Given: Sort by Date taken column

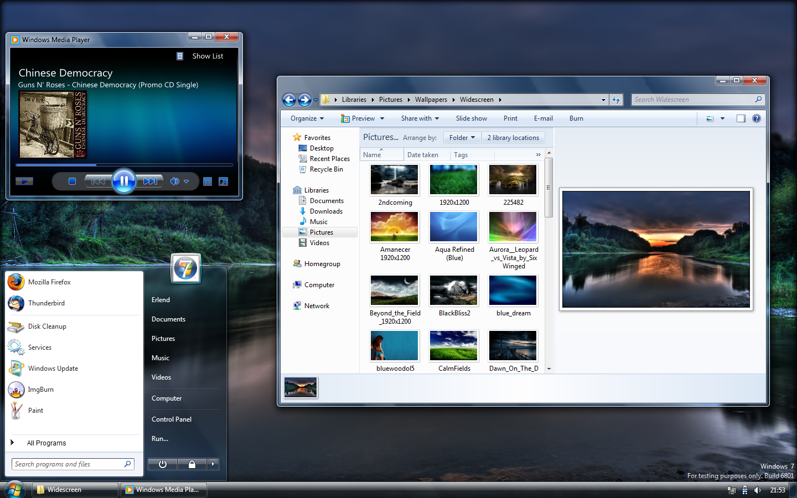Looking at the screenshot, I should (427, 155).
